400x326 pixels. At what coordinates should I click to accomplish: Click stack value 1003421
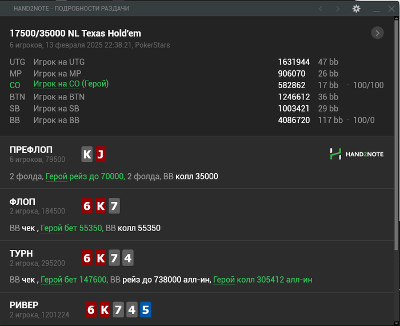294,109
